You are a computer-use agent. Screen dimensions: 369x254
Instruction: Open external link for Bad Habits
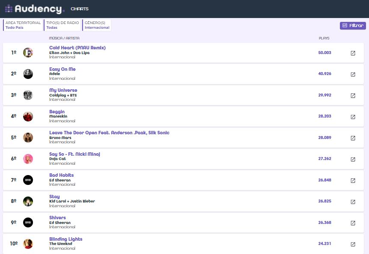click(353, 181)
